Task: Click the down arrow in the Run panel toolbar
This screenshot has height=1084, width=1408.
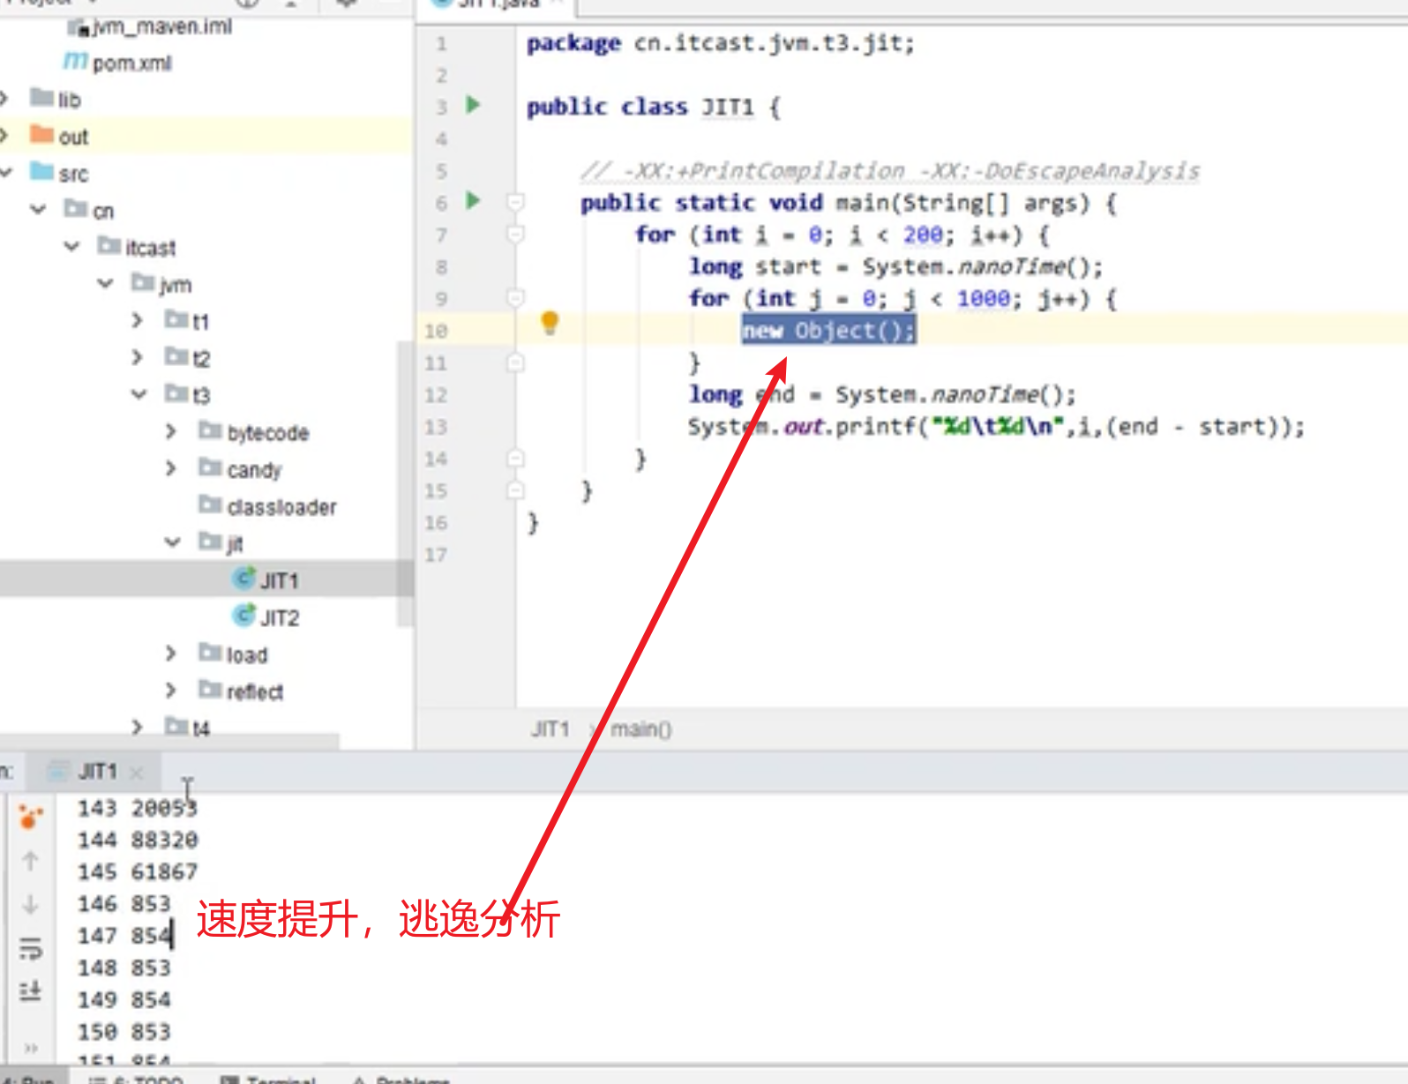Action: (31, 904)
